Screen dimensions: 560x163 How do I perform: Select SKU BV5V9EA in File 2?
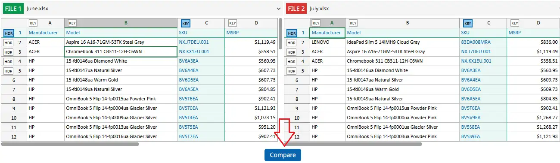tap(483, 118)
